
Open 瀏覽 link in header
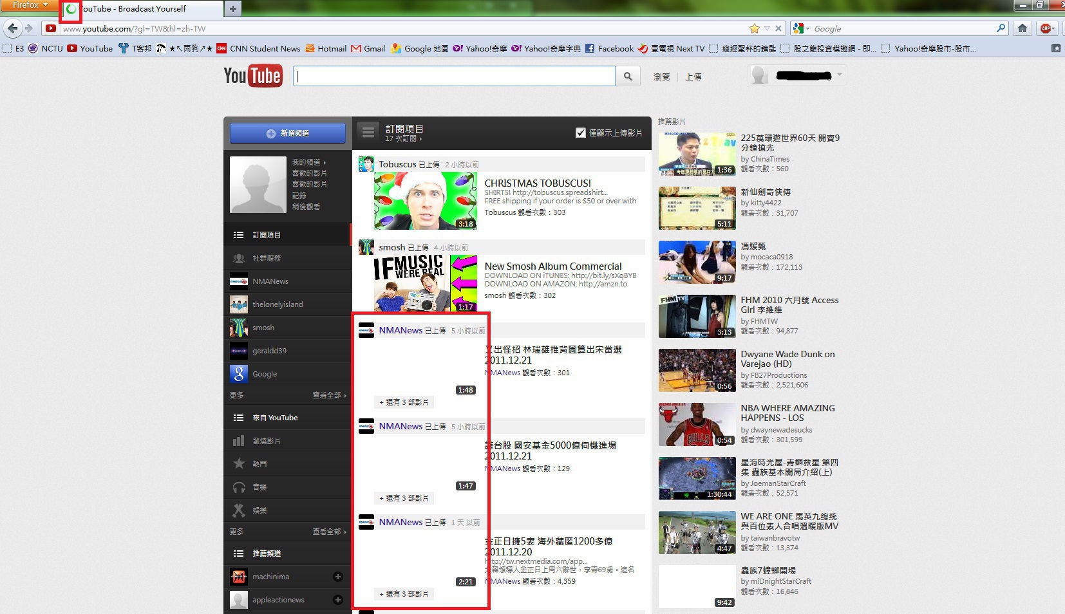click(x=661, y=77)
